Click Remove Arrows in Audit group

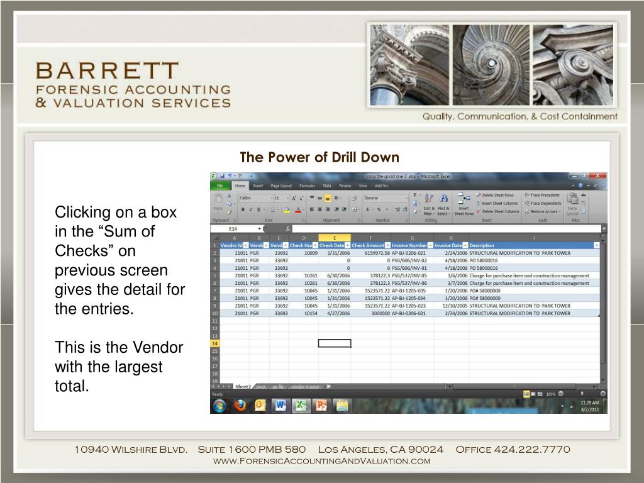(x=543, y=211)
